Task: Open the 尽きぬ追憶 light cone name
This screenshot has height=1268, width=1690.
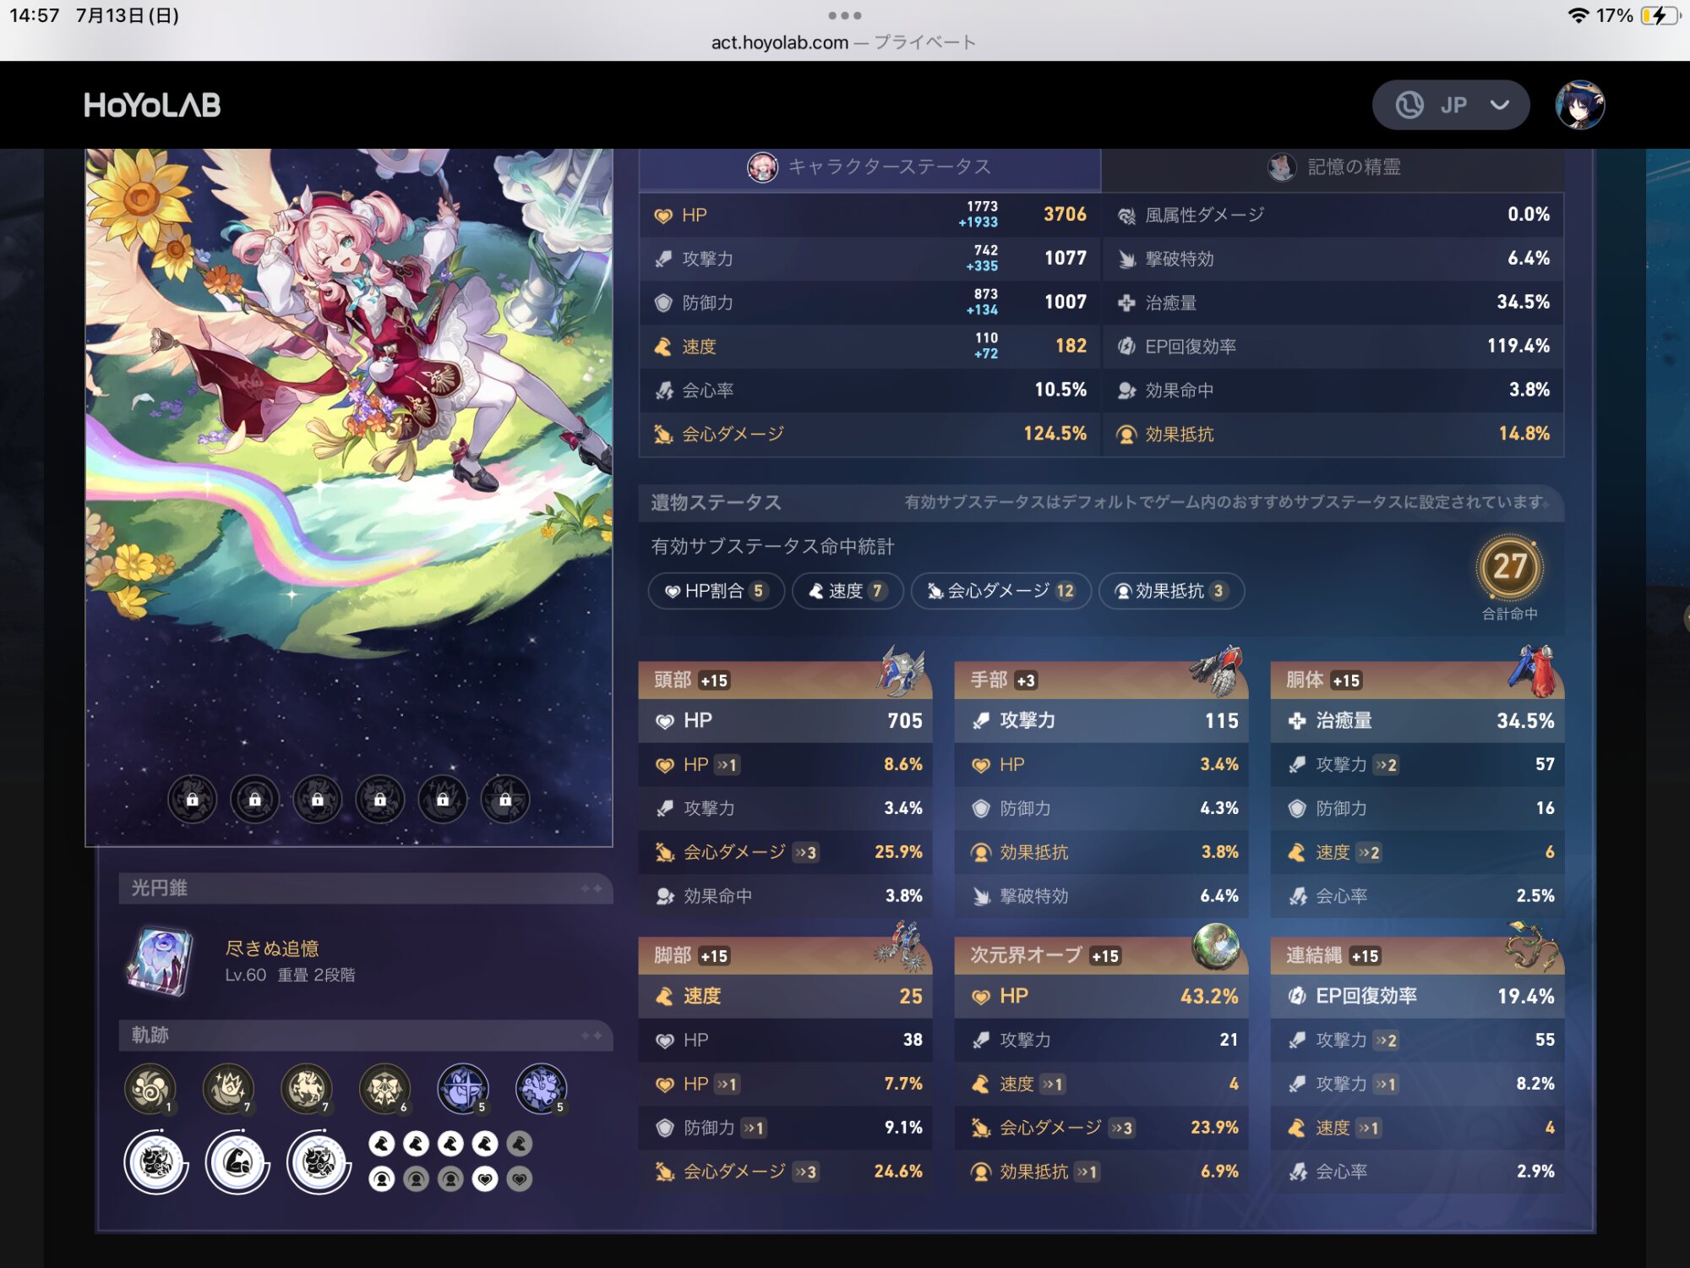Action: 272,948
